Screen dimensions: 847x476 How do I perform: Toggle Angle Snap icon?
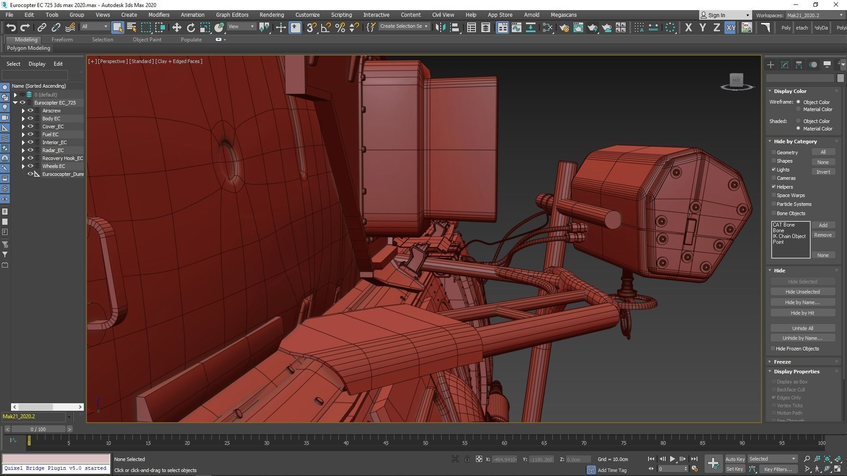pos(326,27)
